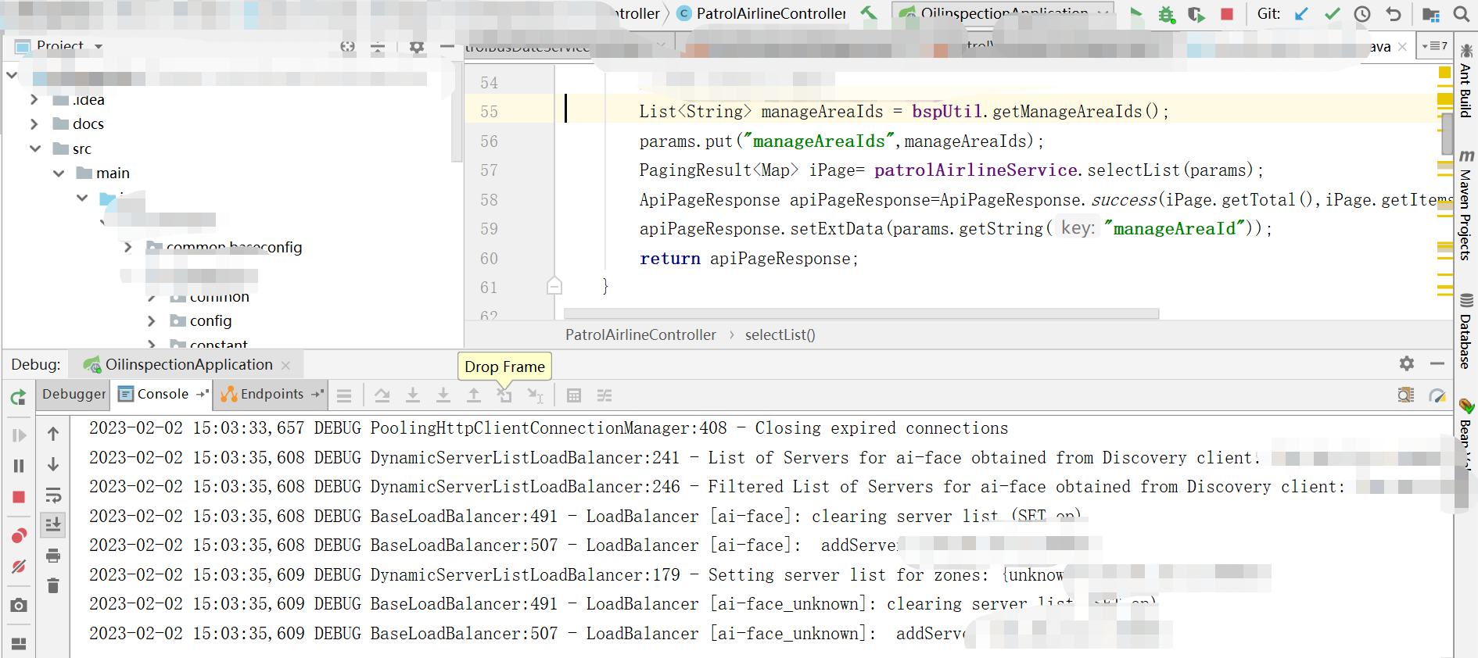The image size is (1478, 658).
Task: Click line 55 manageAreaIds code line
Action: (x=903, y=112)
